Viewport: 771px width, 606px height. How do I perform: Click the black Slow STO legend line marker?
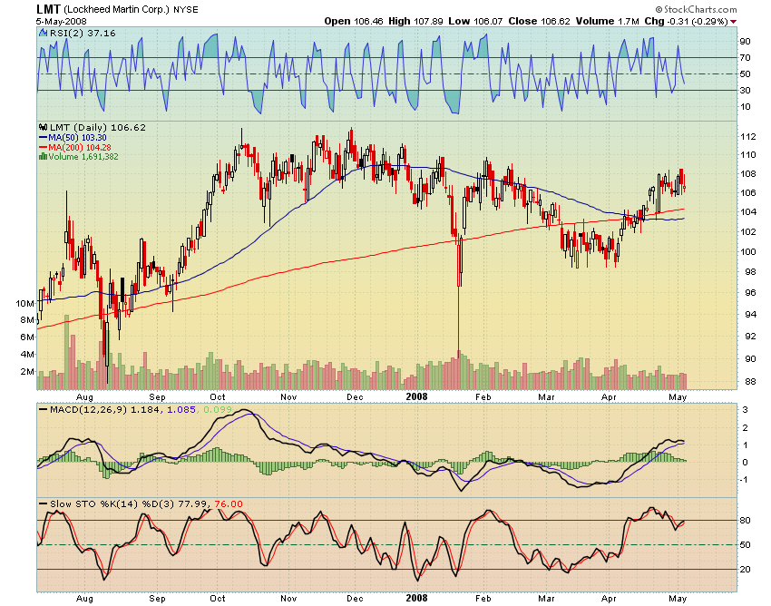44,504
